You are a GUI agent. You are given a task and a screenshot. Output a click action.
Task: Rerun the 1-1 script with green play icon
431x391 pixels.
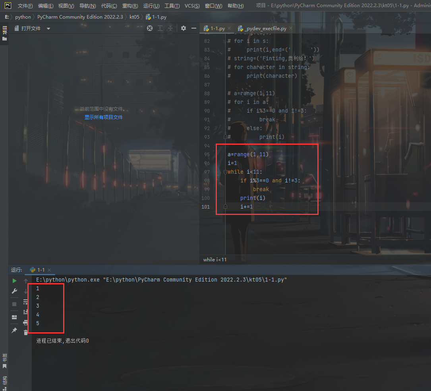pos(14,281)
